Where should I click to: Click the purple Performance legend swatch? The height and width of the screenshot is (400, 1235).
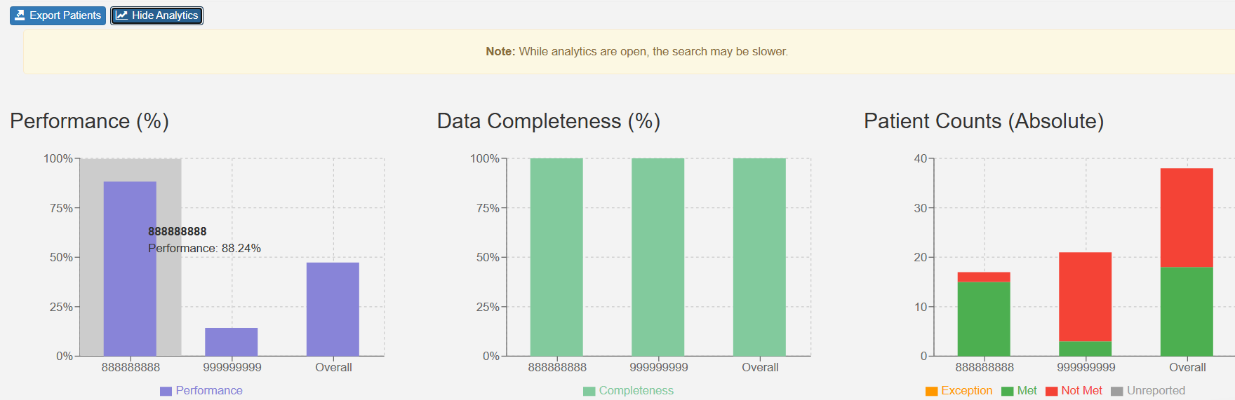166,392
